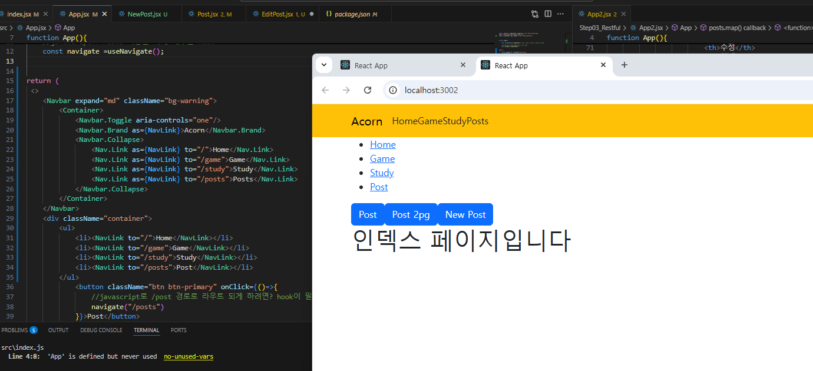Click the Navbar.Toggle line of code
The width and height of the screenshot is (813, 371).
[148, 120]
